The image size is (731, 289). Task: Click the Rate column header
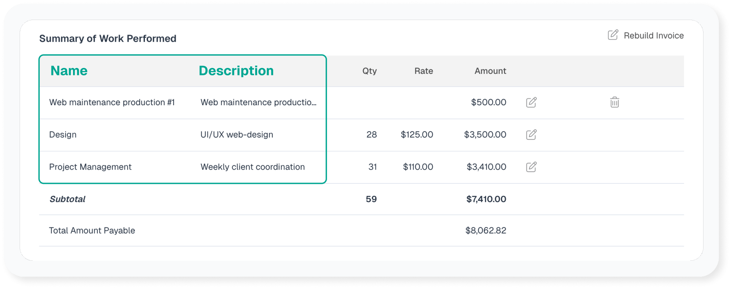424,71
